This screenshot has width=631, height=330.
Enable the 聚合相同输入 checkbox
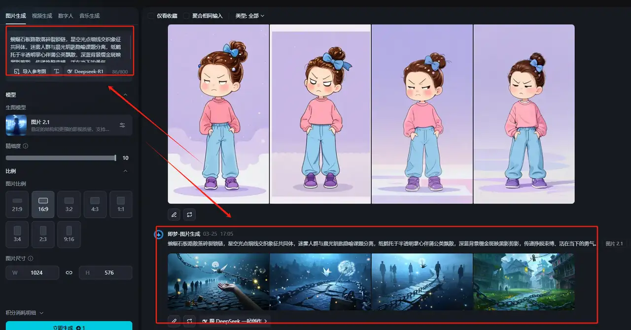click(x=186, y=16)
